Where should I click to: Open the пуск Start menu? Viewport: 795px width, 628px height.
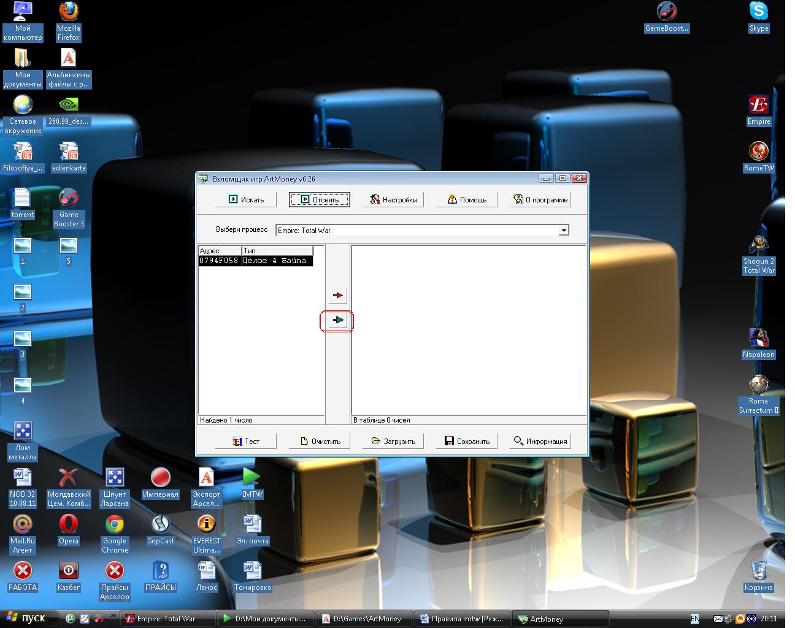(26, 618)
